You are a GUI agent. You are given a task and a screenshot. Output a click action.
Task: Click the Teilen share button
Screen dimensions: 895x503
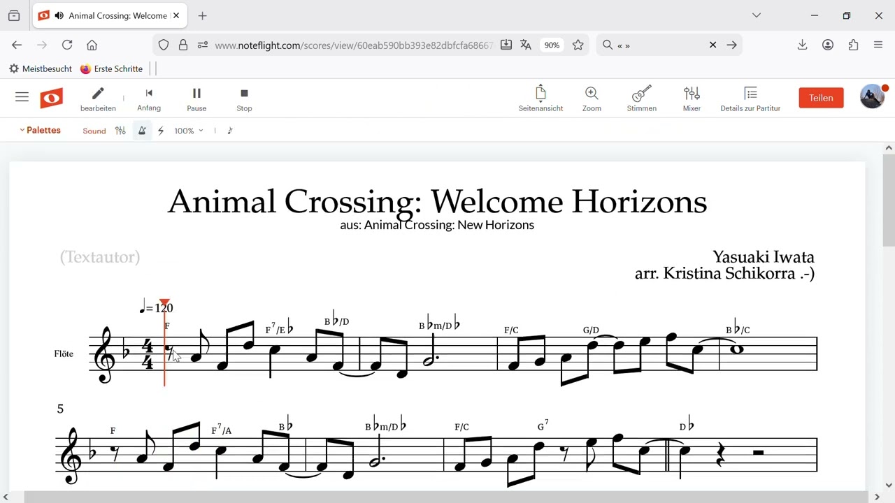click(x=821, y=98)
